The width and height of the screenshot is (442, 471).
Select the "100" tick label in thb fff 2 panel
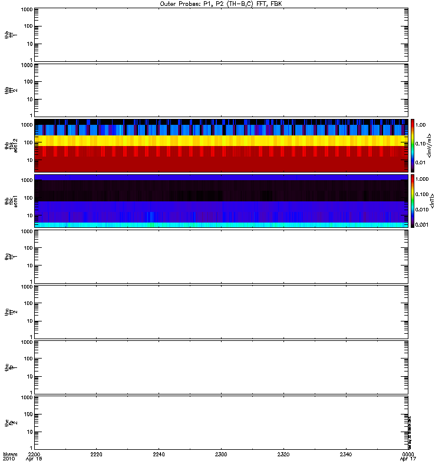coord(28,82)
